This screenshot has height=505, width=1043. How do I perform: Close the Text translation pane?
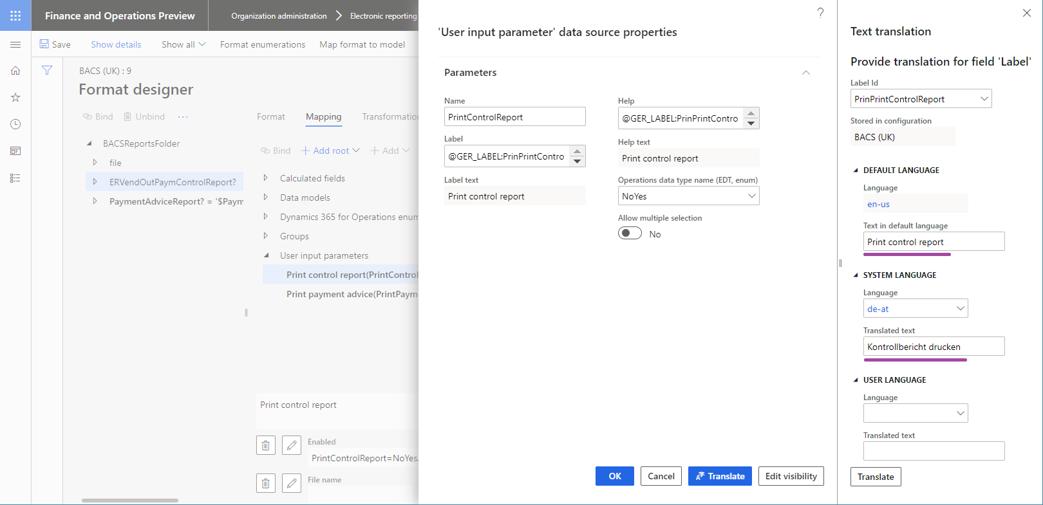(1027, 13)
